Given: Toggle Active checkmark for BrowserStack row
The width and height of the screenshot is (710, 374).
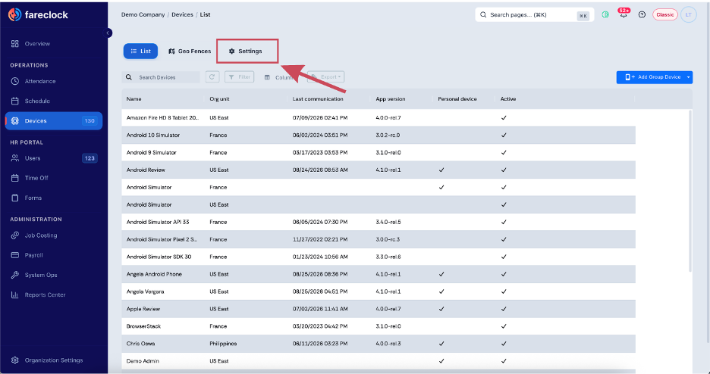Looking at the screenshot, I should coord(504,326).
